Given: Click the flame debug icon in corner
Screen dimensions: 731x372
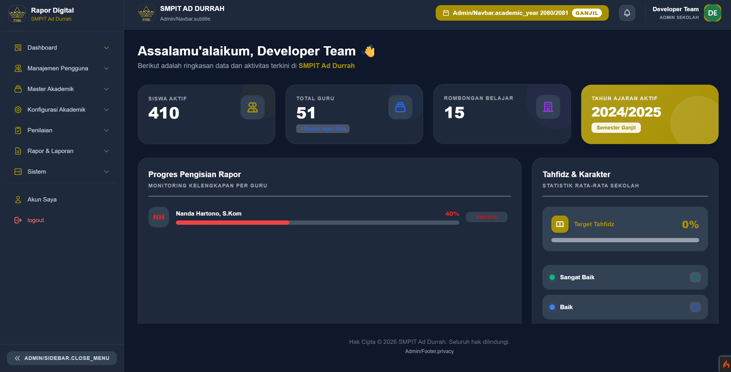Looking at the screenshot, I should pos(726,365).
